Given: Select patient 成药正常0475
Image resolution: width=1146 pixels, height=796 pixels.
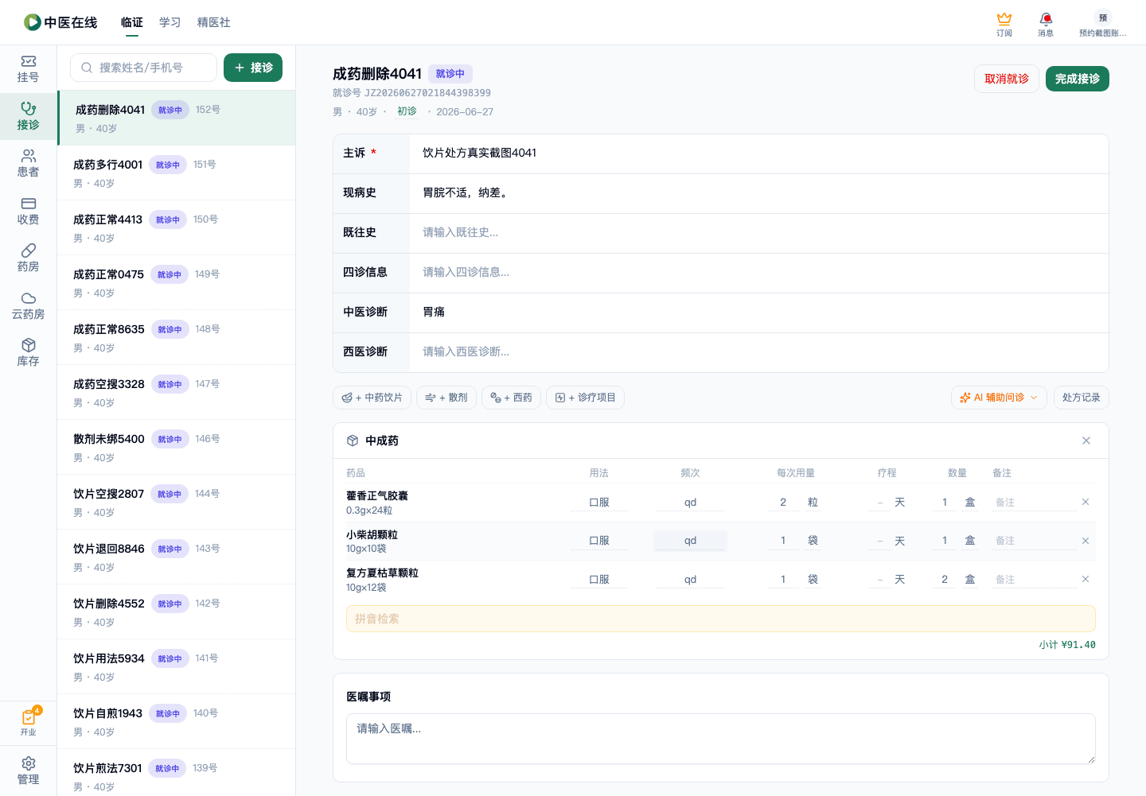Looking at the screenshot, I should click(177, 282).
